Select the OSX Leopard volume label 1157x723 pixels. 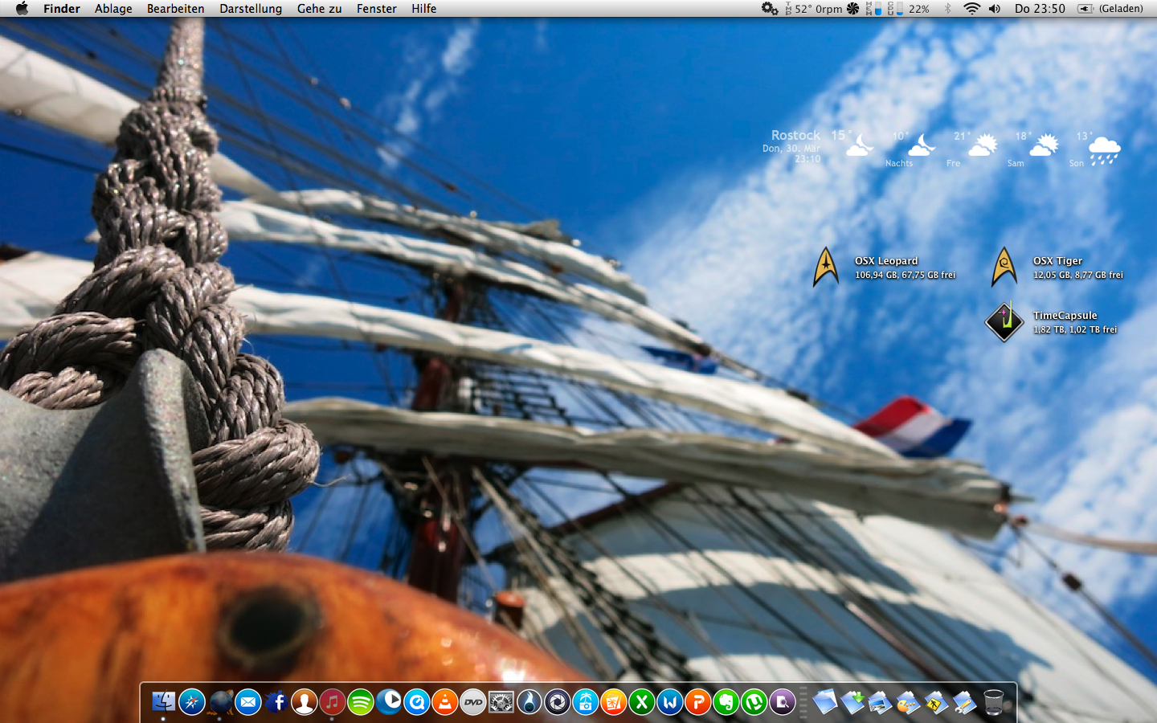point(886,261)
